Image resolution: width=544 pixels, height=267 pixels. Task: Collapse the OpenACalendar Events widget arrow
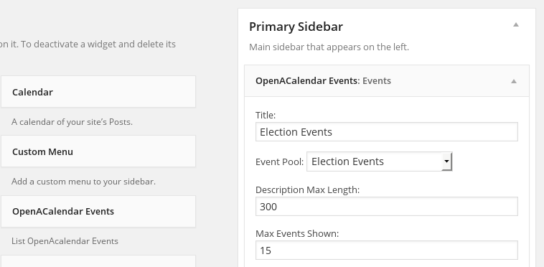(514, 81)
